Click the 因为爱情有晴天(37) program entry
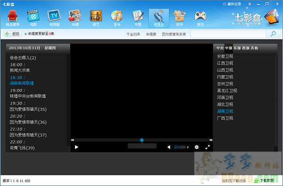 (28, 135)
